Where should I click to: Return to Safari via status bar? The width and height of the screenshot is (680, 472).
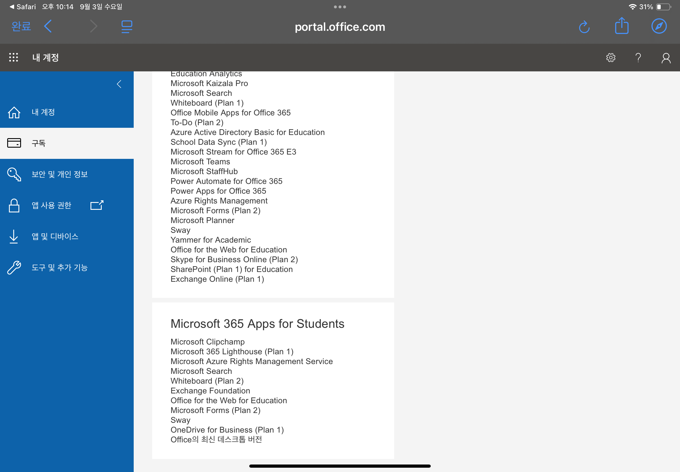[22, 7]
